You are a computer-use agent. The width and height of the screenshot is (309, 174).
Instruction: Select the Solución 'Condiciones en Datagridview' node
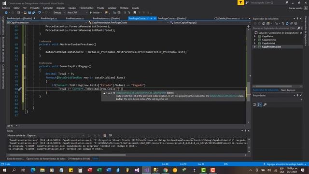[x=278, y=33]
